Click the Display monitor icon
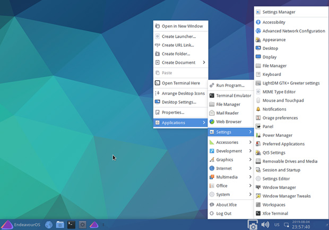The height and width of the screenshot is (230, 329). pos(258,57)
